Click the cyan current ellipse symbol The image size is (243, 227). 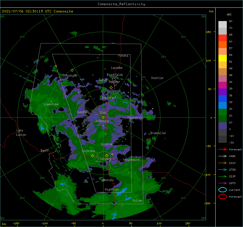[222, 190]
